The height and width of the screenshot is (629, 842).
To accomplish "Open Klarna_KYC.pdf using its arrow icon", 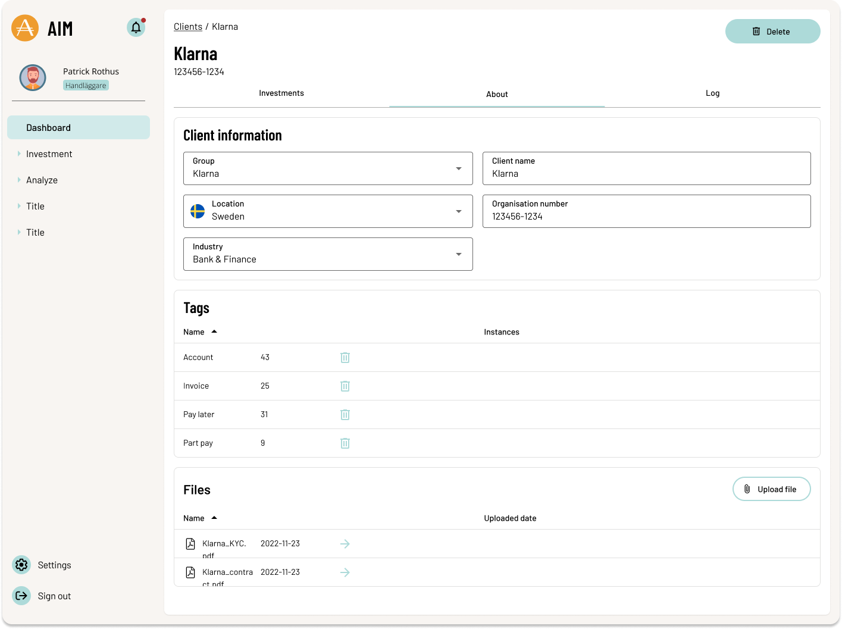I will 345,544.
